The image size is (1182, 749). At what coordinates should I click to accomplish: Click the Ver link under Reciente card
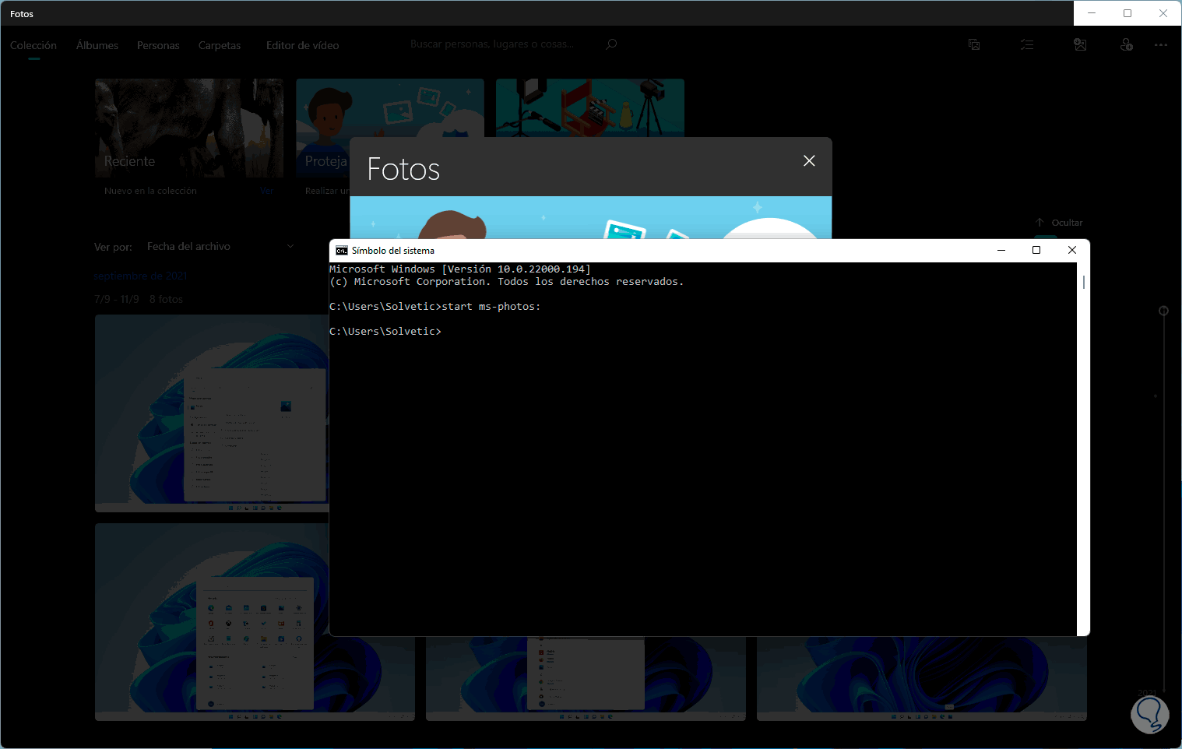266,191
